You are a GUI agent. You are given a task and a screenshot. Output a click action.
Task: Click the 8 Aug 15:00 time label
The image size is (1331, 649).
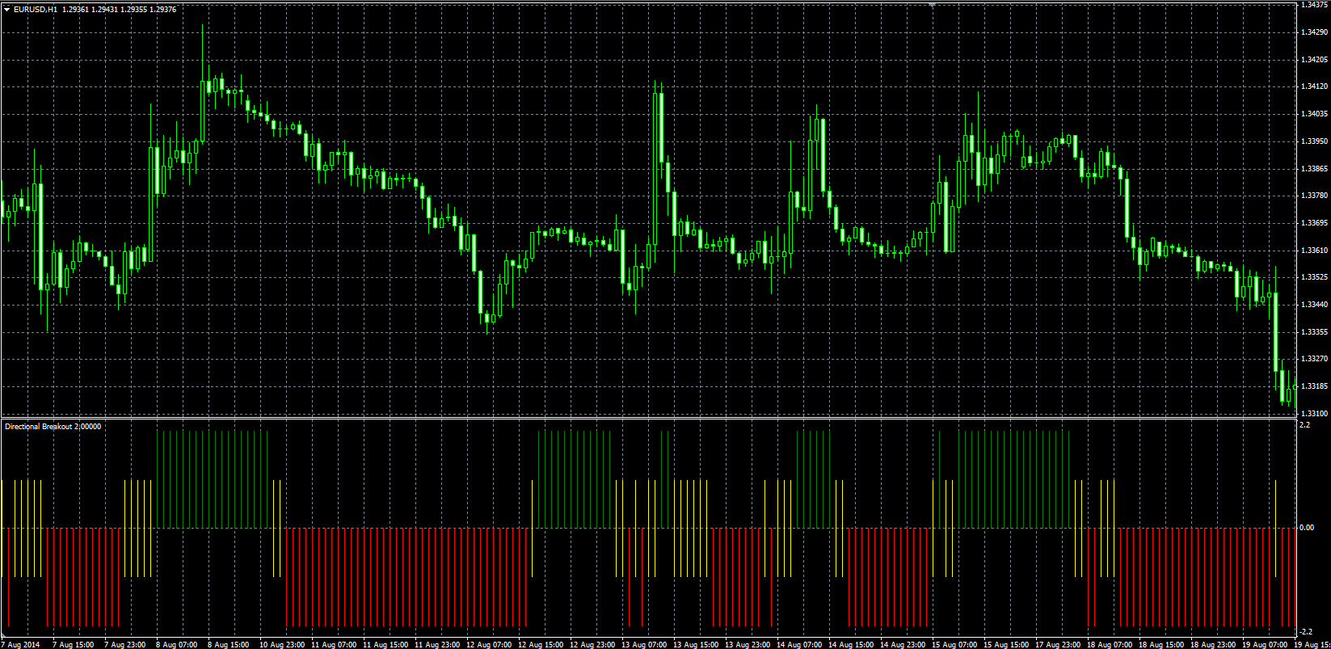tap(229, 645)
